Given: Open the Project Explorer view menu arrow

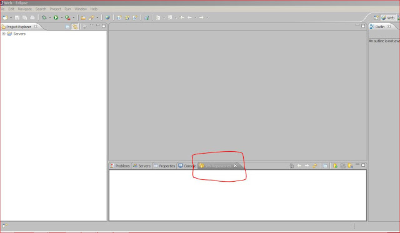Looking at the screenshot, I should point(92,25).
